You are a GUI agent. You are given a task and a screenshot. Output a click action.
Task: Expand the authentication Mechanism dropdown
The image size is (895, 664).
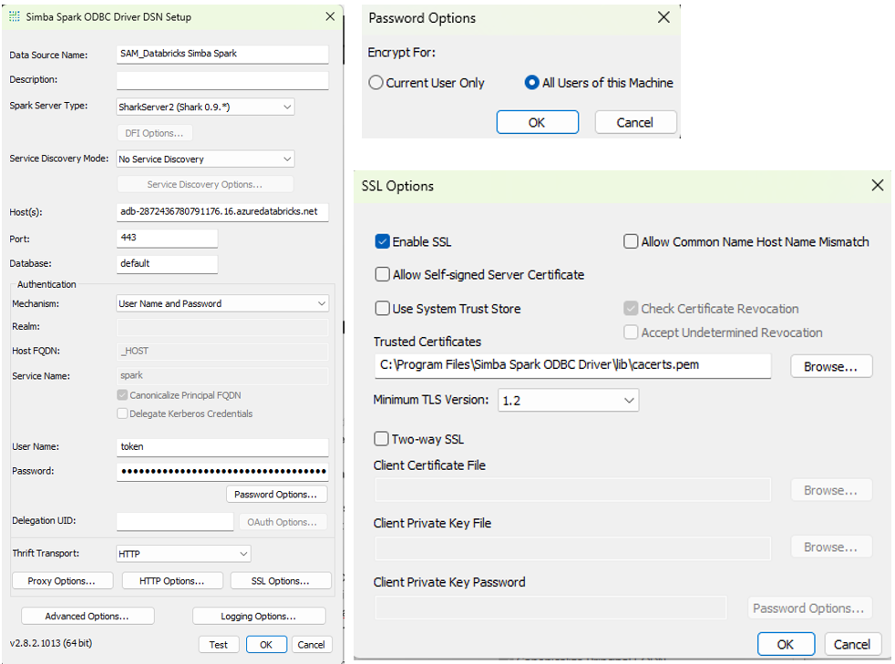[x=222, y=303]
